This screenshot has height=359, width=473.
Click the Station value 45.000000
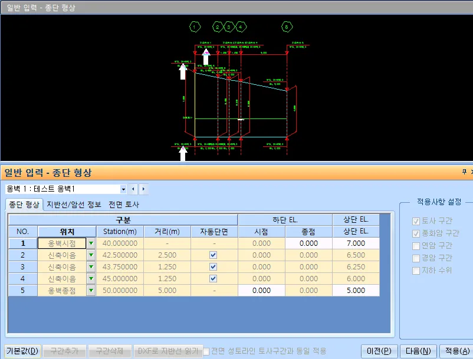(120, 278)
